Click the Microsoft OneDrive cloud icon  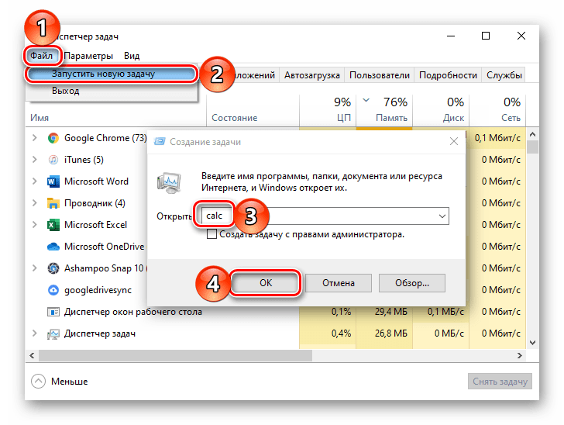(x=53, y=247)
